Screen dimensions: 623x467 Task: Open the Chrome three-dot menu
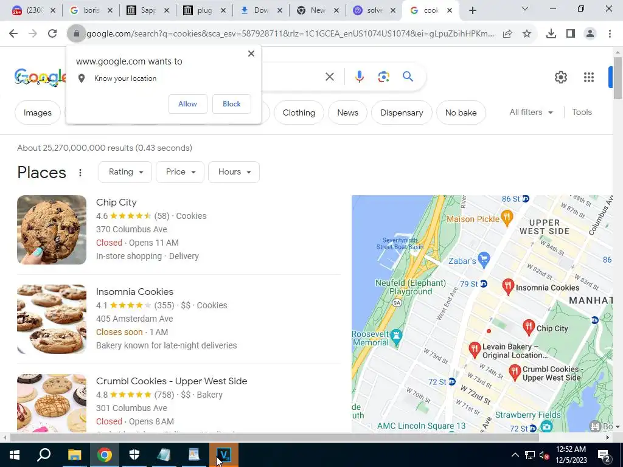(610, 34)
